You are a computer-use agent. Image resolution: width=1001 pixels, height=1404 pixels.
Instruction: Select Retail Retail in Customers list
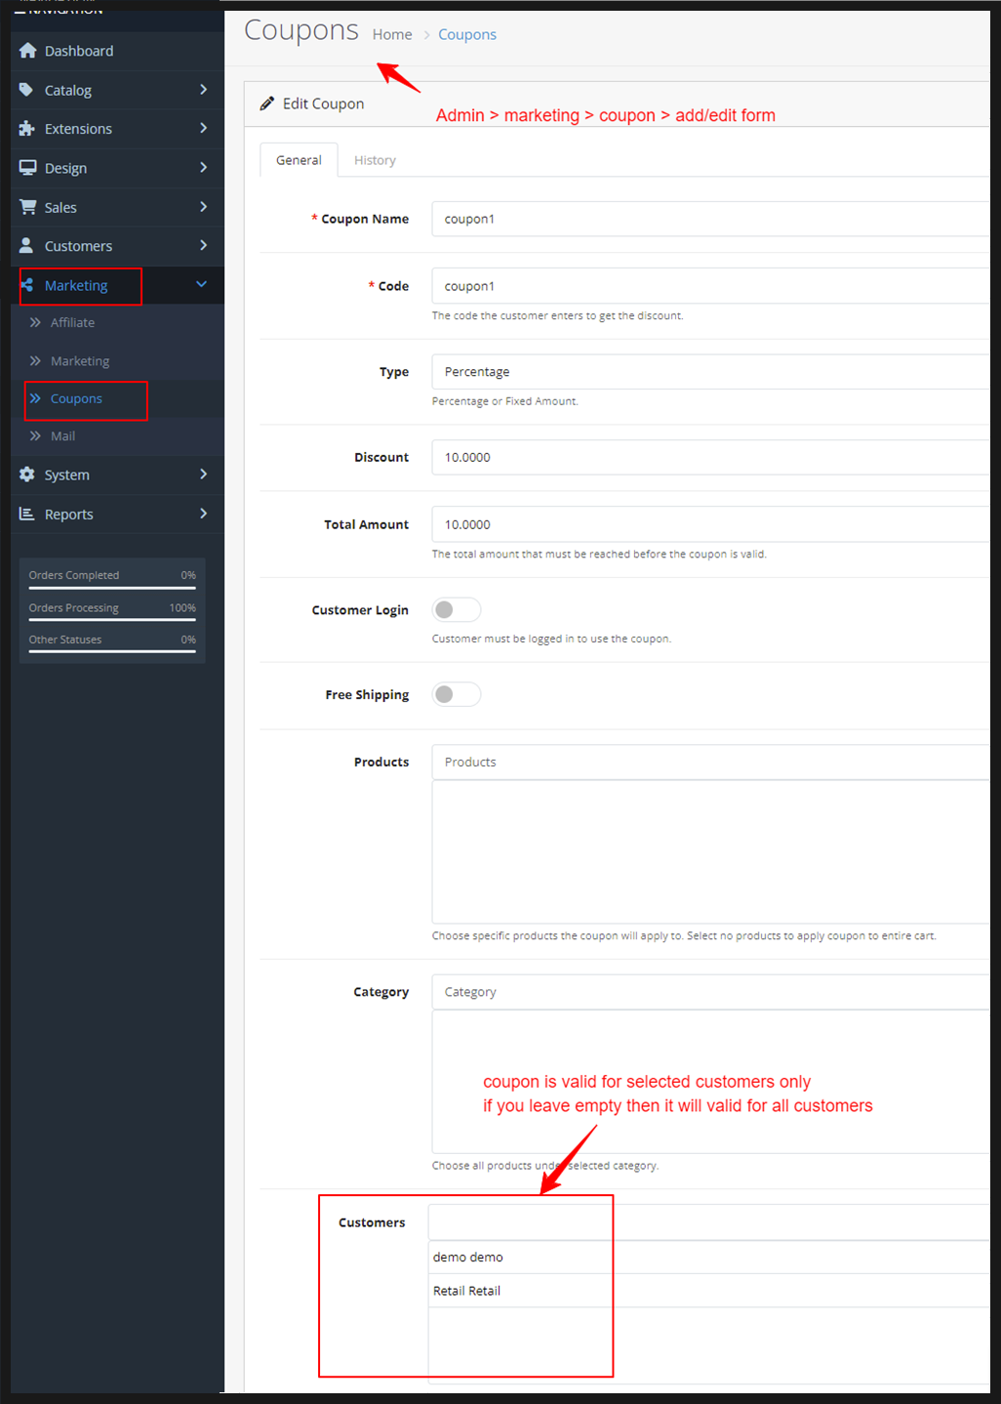pyautogui.click(x=467, y=1291)
